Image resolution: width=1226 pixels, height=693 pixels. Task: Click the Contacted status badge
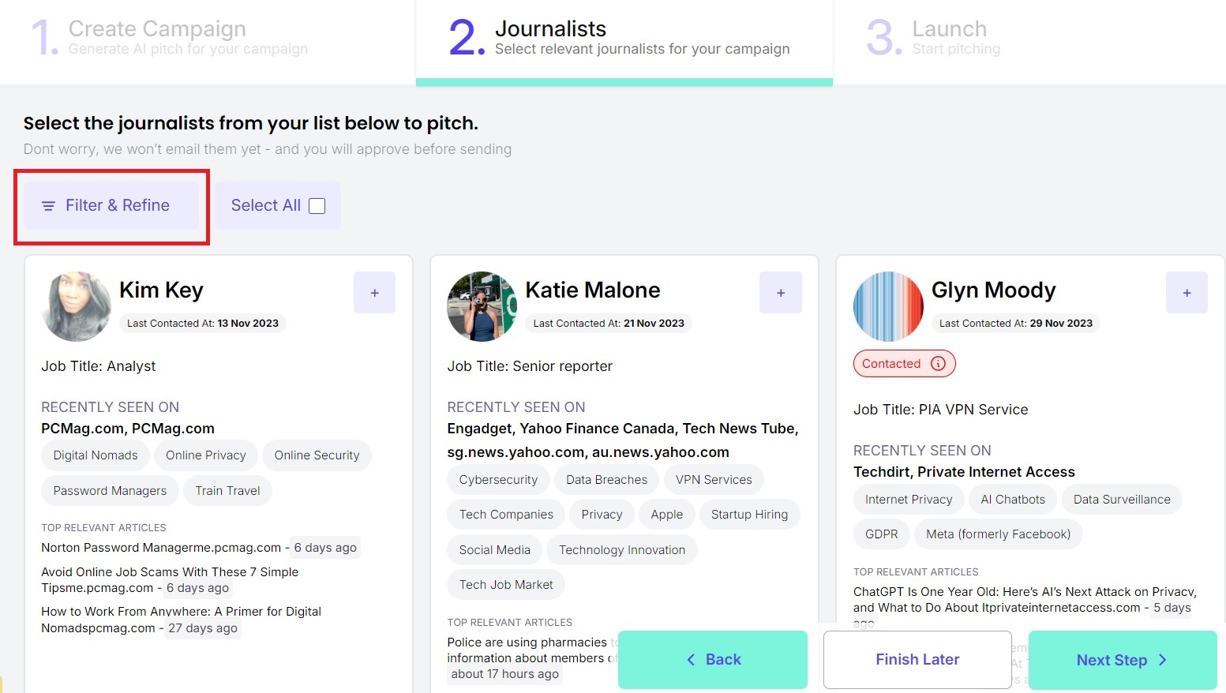905,364
